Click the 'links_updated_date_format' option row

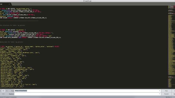(18, 85)
